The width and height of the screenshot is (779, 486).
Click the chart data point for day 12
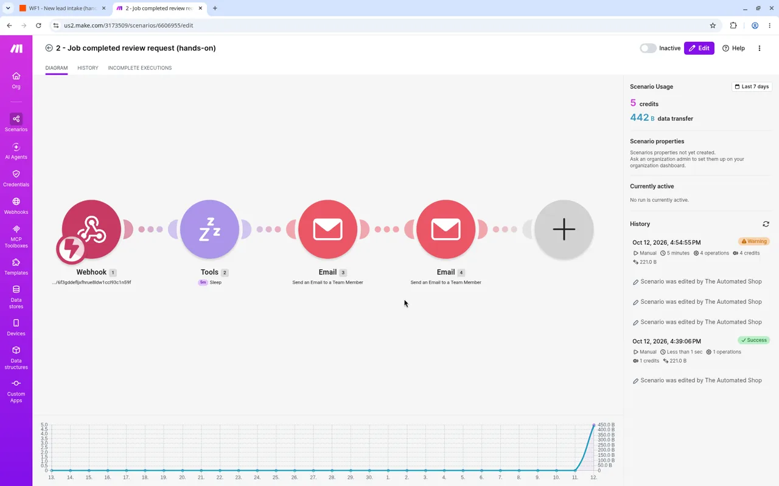click(593, 425)
